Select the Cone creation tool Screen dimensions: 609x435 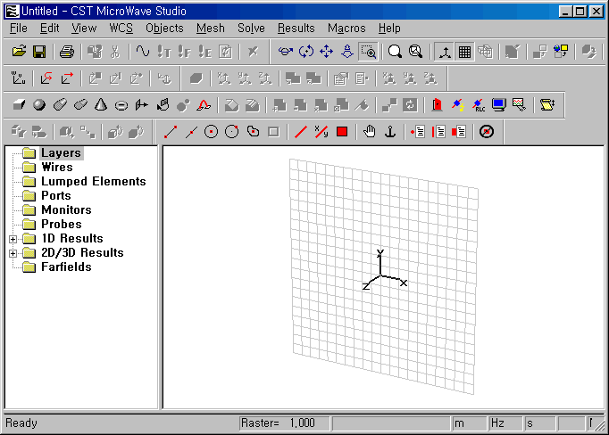[x=101, y=104]
